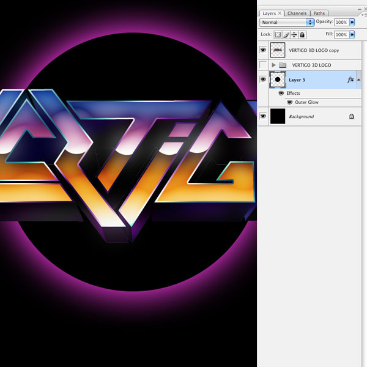Hide the VERTIGO 3D LOGO copy layer

(x=263, y=51)
